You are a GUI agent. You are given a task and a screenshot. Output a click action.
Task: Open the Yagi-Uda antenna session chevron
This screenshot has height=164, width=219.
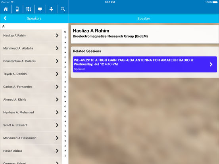[211, 64]
